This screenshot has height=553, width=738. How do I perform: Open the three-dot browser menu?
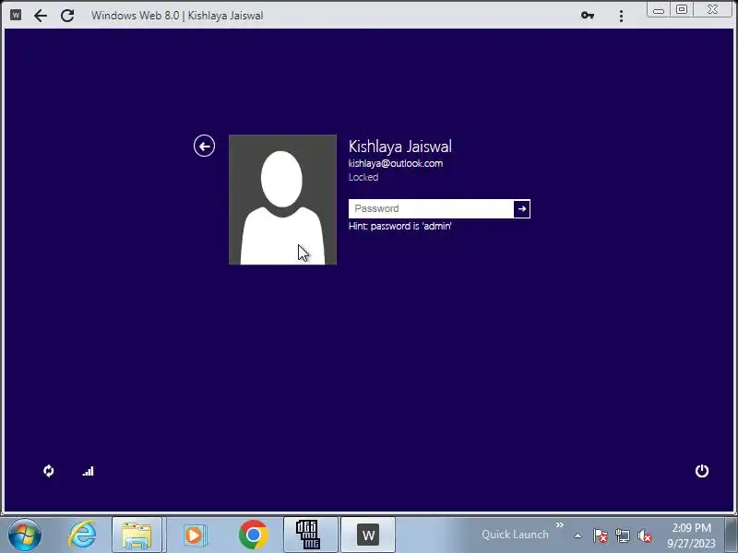pyautogui.click(x=621, y=16)
